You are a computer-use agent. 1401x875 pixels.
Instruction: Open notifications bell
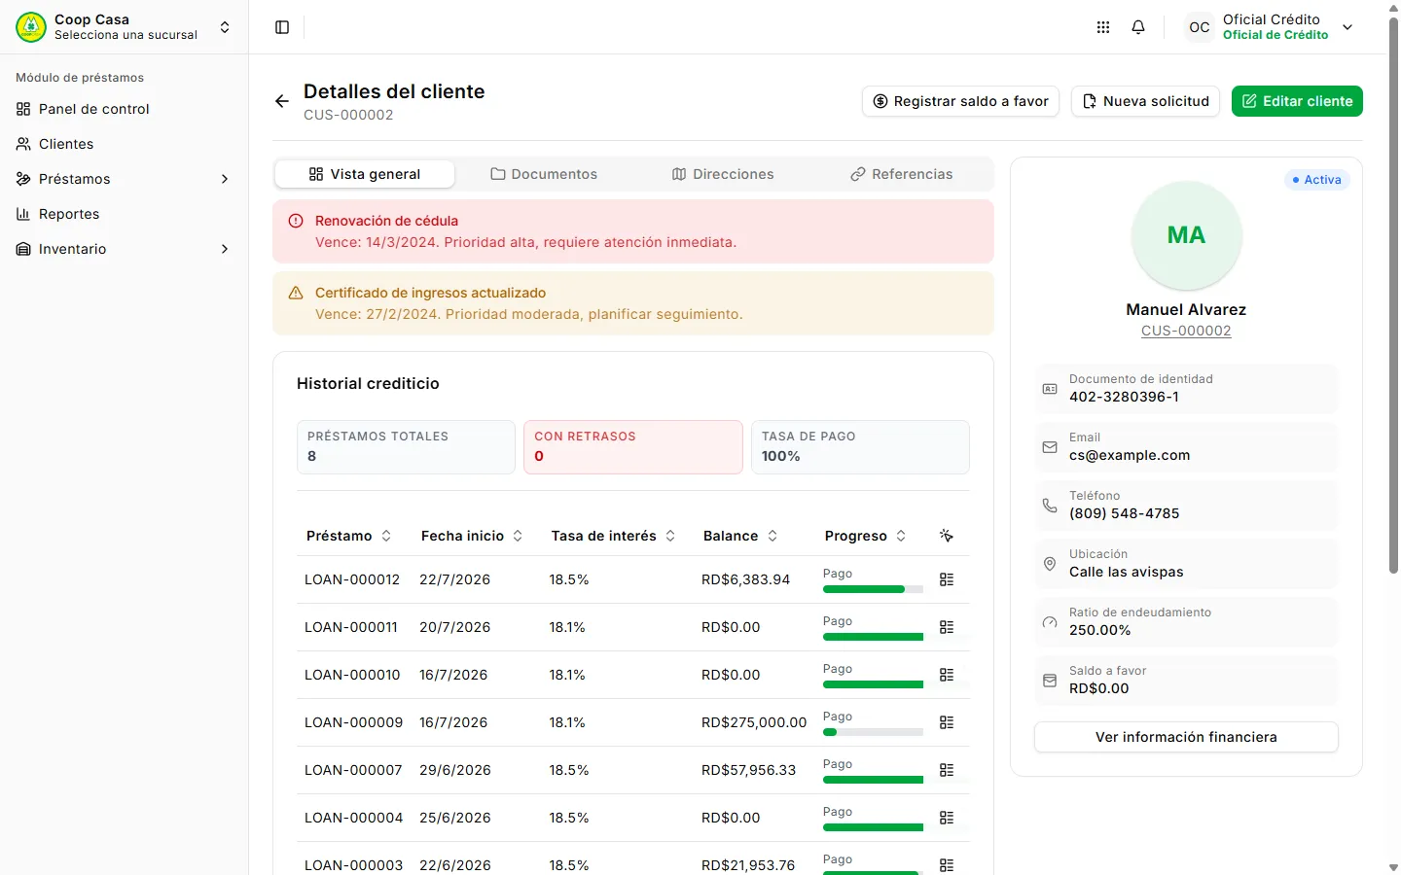coord(1138,27)
